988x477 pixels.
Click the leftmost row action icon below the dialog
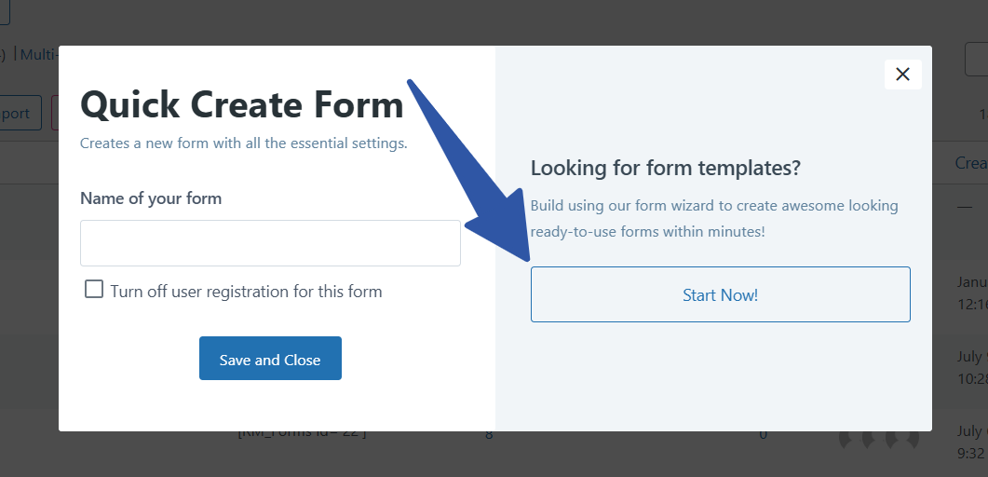click(x=844, y=438)
